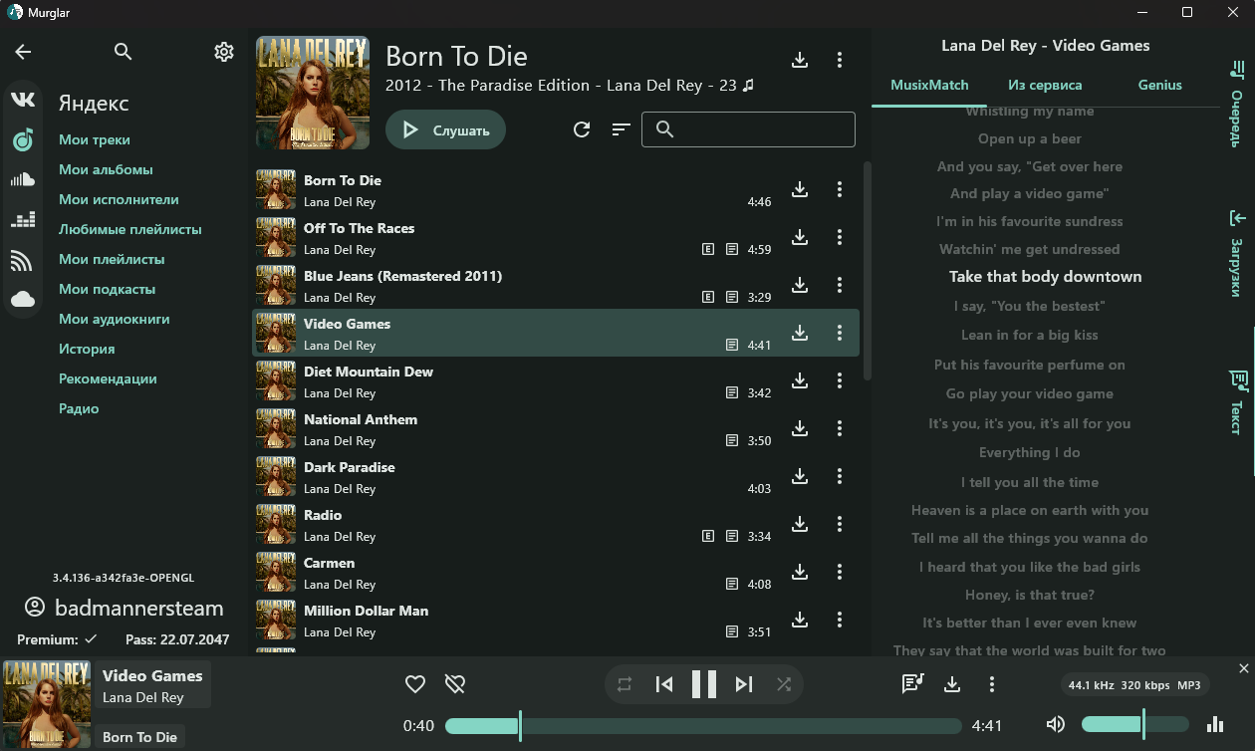The height and width of the screenshot is (751, 1255).
Task: Open more options for Video Games track
Action: coord(840,333)
